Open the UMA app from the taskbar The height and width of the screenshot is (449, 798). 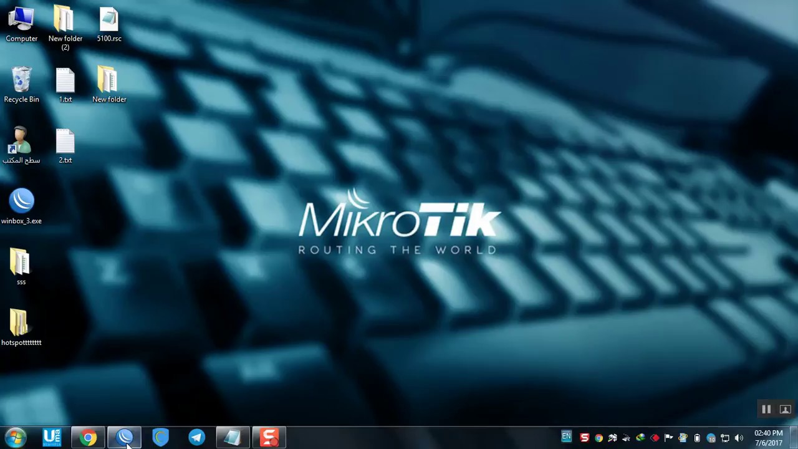[52, 437]
